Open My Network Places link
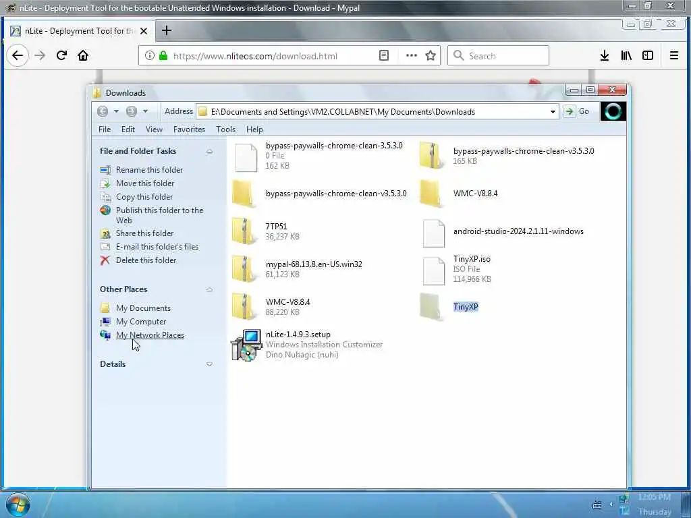The height and width of the screenshot is (518, 691). click(x=150, y=335)
